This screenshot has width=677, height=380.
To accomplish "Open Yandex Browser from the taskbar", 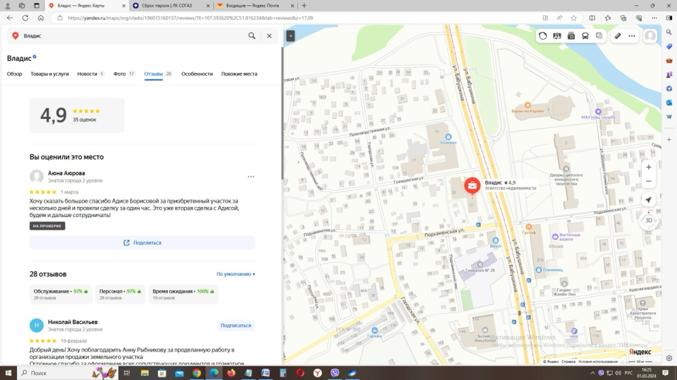I will [318, 373].
